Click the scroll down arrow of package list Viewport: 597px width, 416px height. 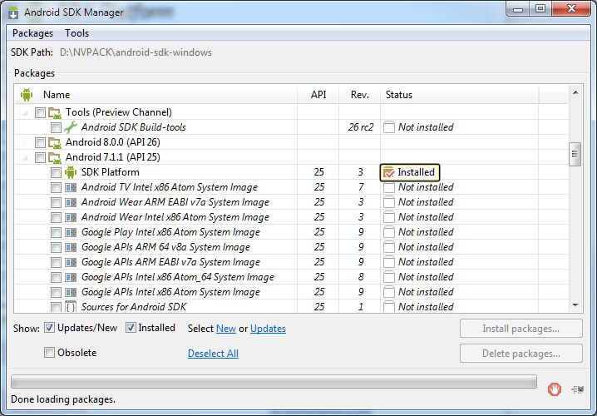pos(575,305)
